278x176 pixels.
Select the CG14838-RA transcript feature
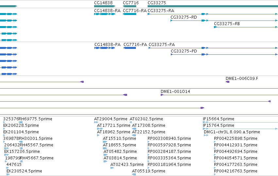coord(105,14)
